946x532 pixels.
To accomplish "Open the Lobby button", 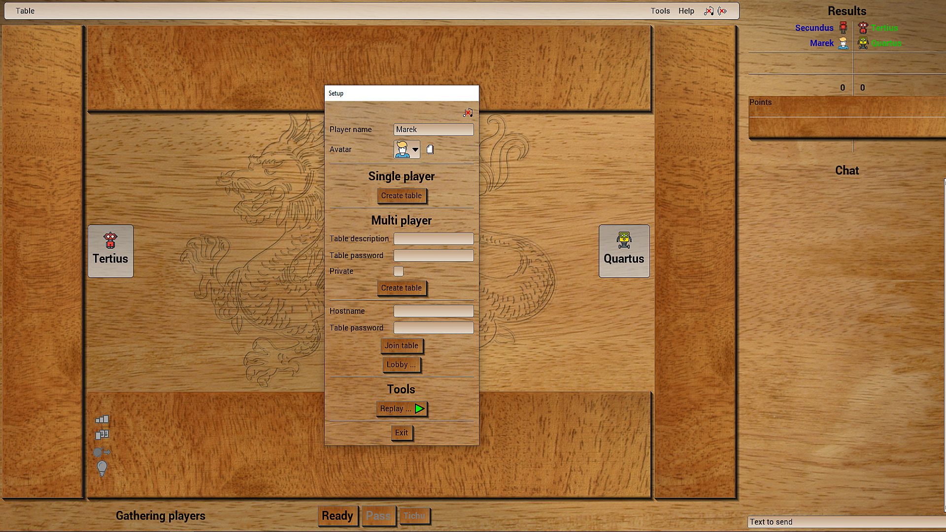I will (401, 365).
